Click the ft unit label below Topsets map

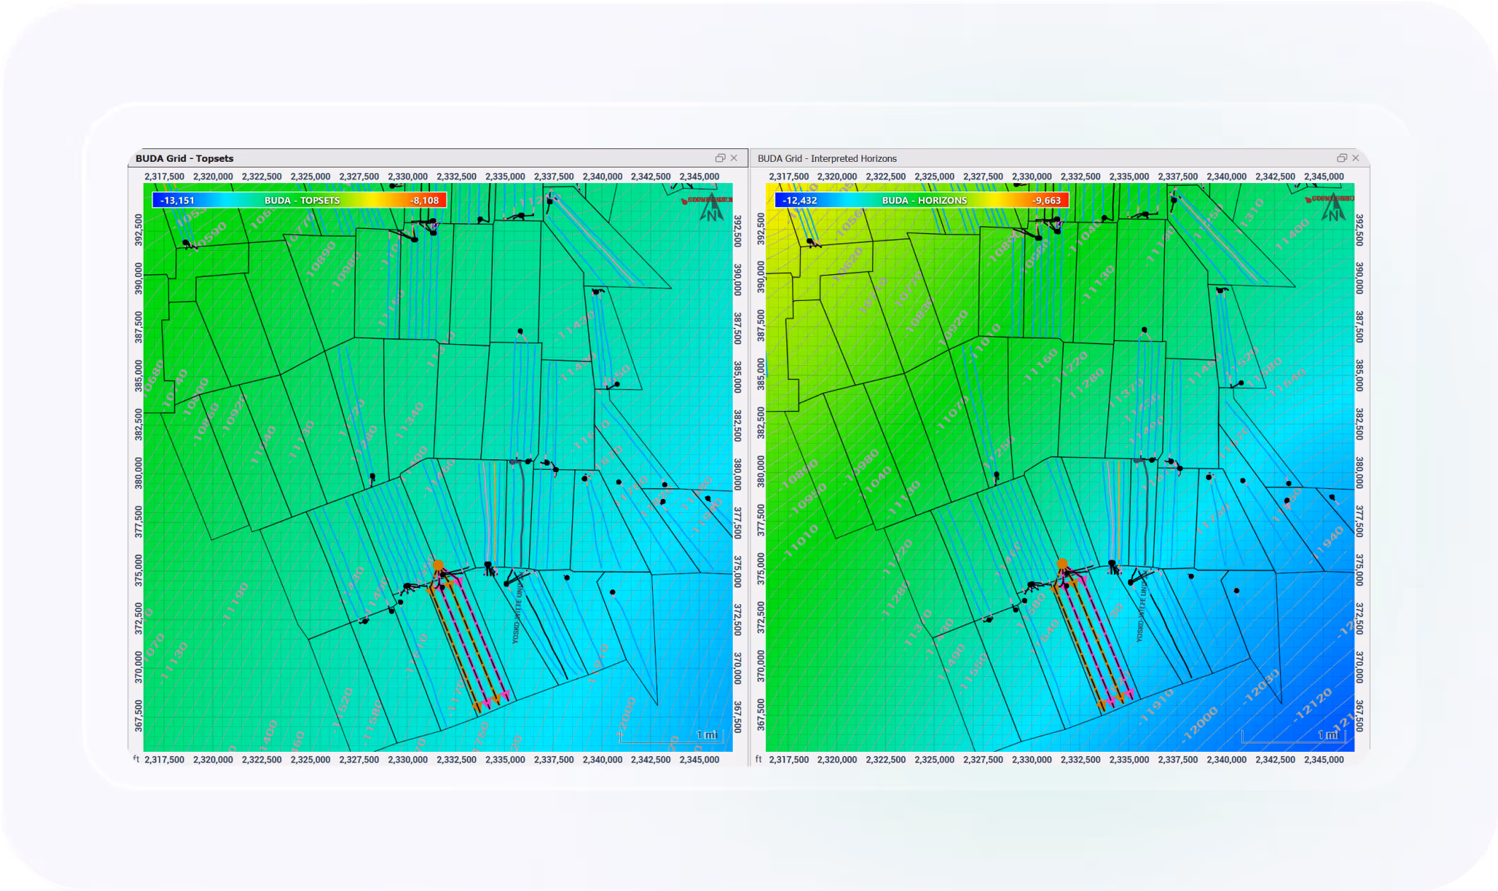(x=137, y=759)
